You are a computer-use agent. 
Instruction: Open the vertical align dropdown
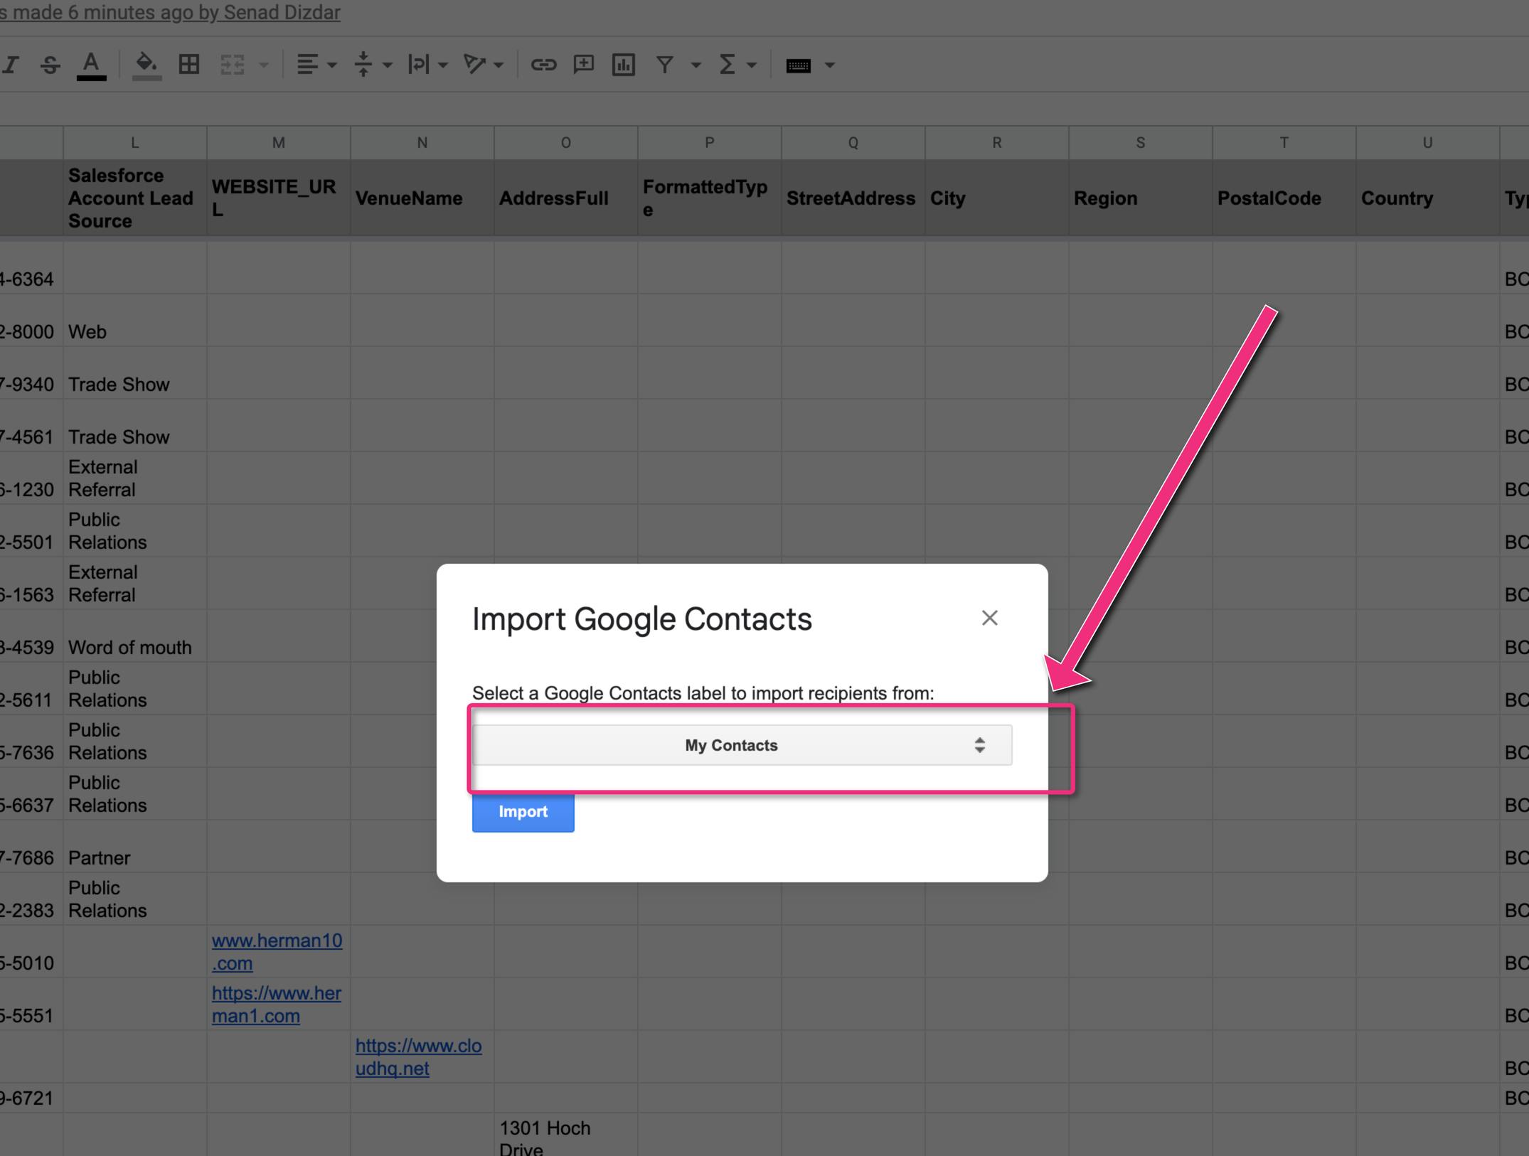pyautogui.click(x=373, y=65)
